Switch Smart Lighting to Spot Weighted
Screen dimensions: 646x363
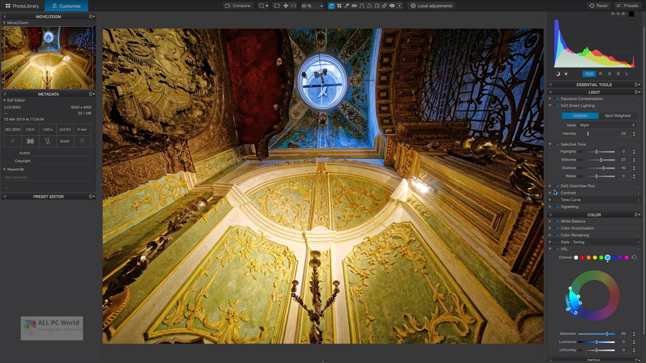click(x=618, y=116)
